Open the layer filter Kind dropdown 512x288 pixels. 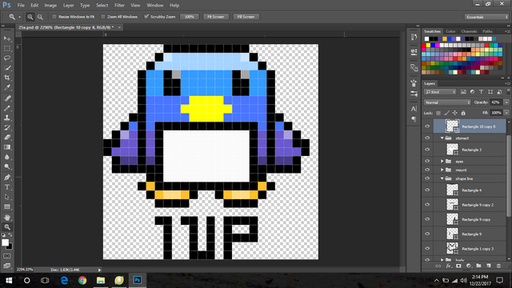(440, 92)
